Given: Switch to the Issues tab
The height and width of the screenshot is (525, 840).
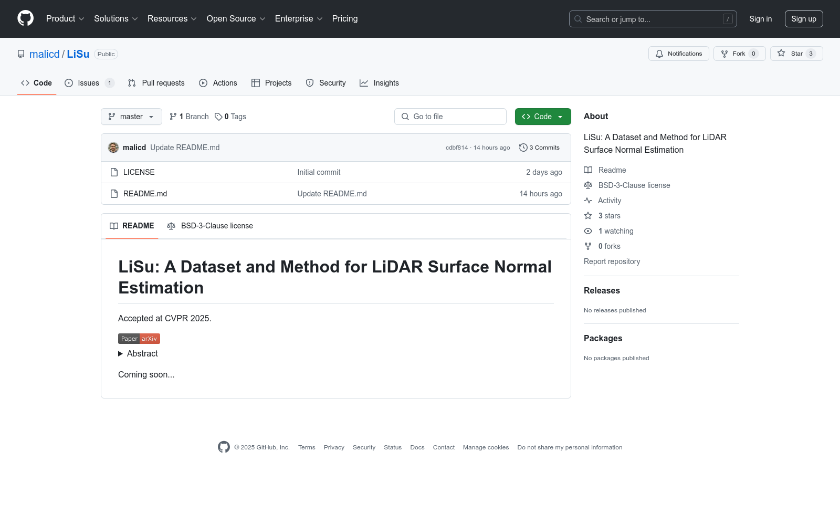Looking at the screenshot, I should tap(89, 83).
